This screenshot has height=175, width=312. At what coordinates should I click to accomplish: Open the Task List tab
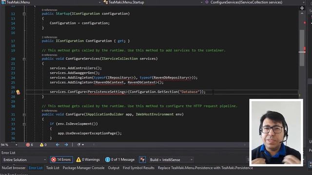point(53,168)
